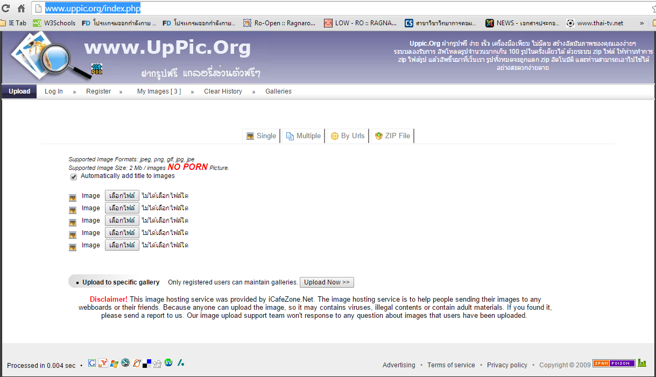Open My Images [ 3 ] in menu
Viewport: 656px width, 377px height.
point(159,91)
